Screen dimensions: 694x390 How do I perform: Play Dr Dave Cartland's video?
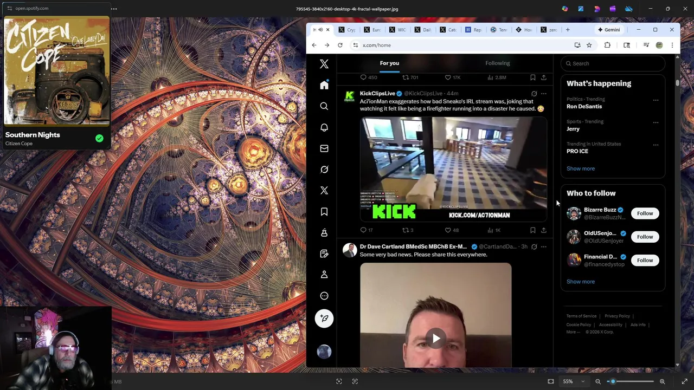[x=436, y=339]
